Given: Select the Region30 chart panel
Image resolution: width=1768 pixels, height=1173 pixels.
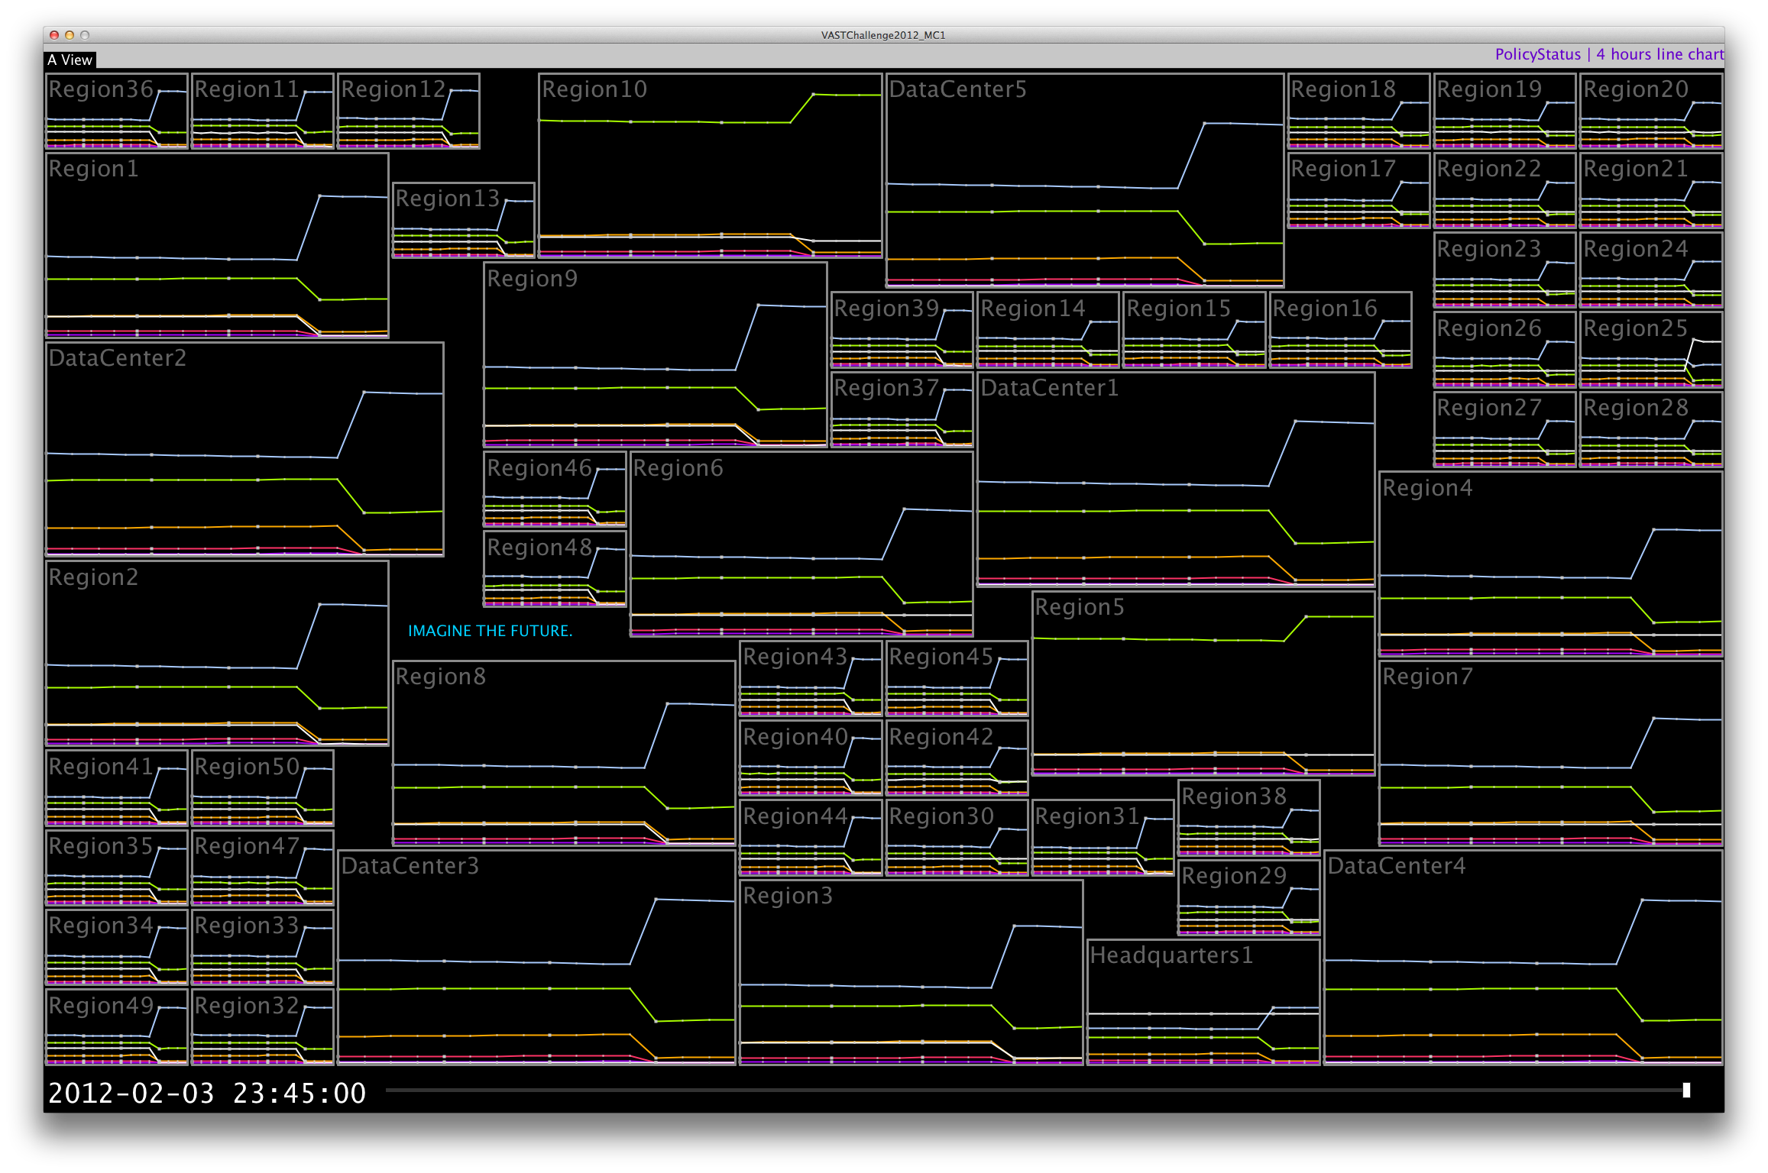Looking at the screenshot, I should click(x=957, y=839).
